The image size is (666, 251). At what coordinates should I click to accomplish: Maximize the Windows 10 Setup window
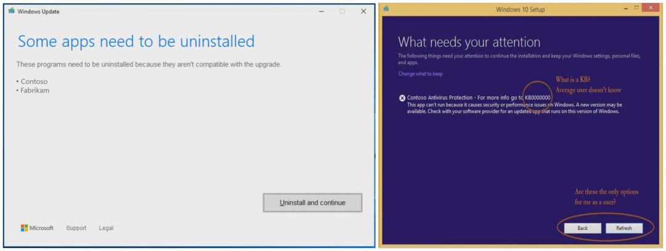click(x=636, y=8)
